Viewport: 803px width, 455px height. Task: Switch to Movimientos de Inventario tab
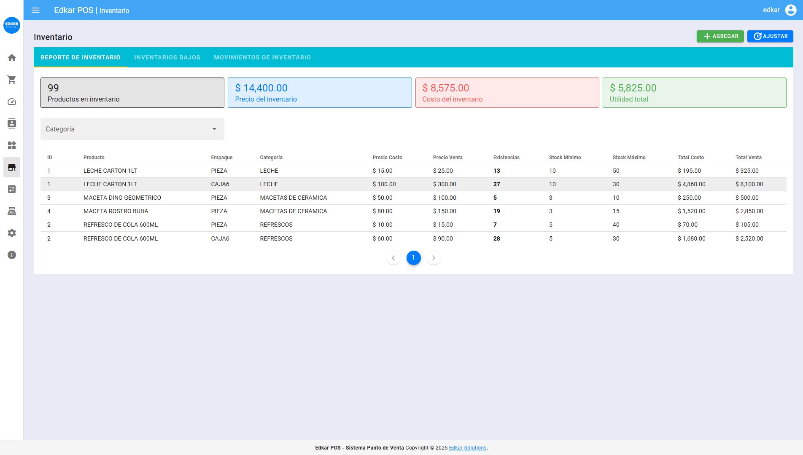[x=262, y=57]
